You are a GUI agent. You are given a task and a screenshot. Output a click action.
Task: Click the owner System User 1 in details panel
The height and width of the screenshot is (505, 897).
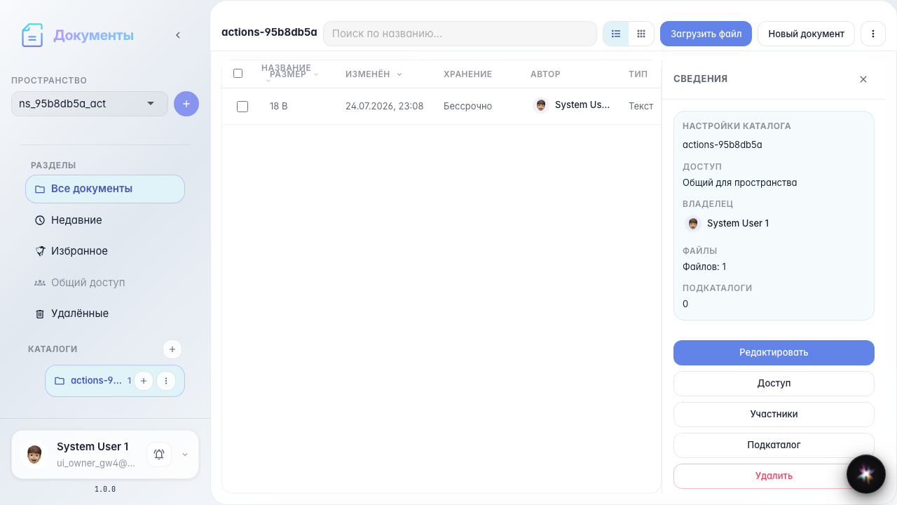coord(727,224)
